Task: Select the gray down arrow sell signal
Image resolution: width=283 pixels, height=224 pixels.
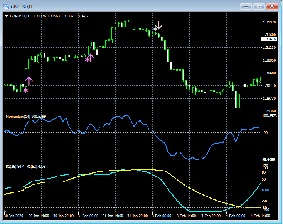Action: 159,25
